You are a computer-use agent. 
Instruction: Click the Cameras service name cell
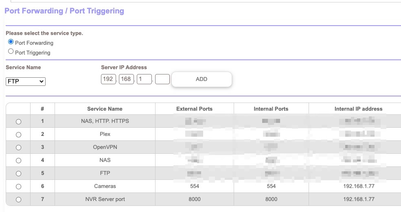pyautogui.click(x=105, y=186)
